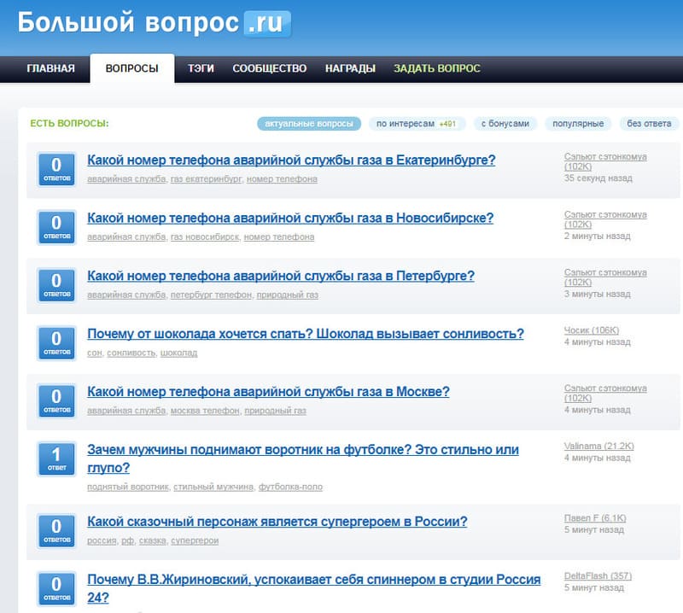This screenshot has width=683, height=613.
Task: Click answer badge beside the шоколада question
Action: coord(56,342)
